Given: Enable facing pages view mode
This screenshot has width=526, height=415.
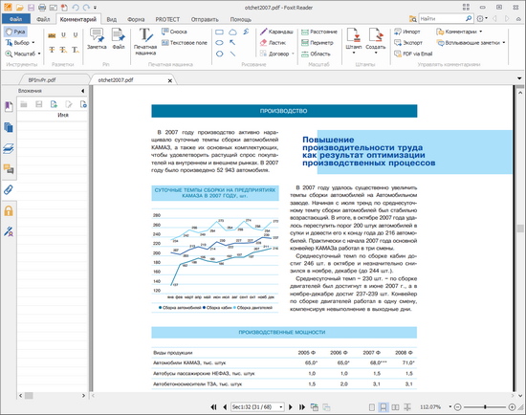Looking at the screenshot, I should 395,407.
